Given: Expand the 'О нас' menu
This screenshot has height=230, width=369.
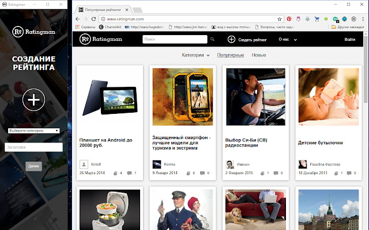Looking at the screenshot, I should coord(288,40).
